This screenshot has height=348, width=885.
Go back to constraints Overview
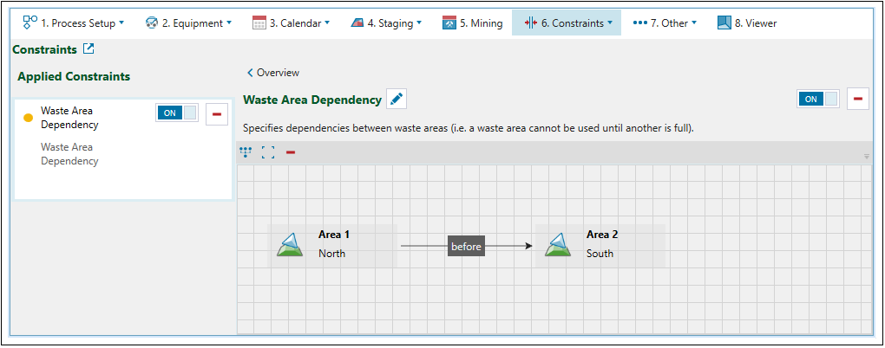[273, 73]
